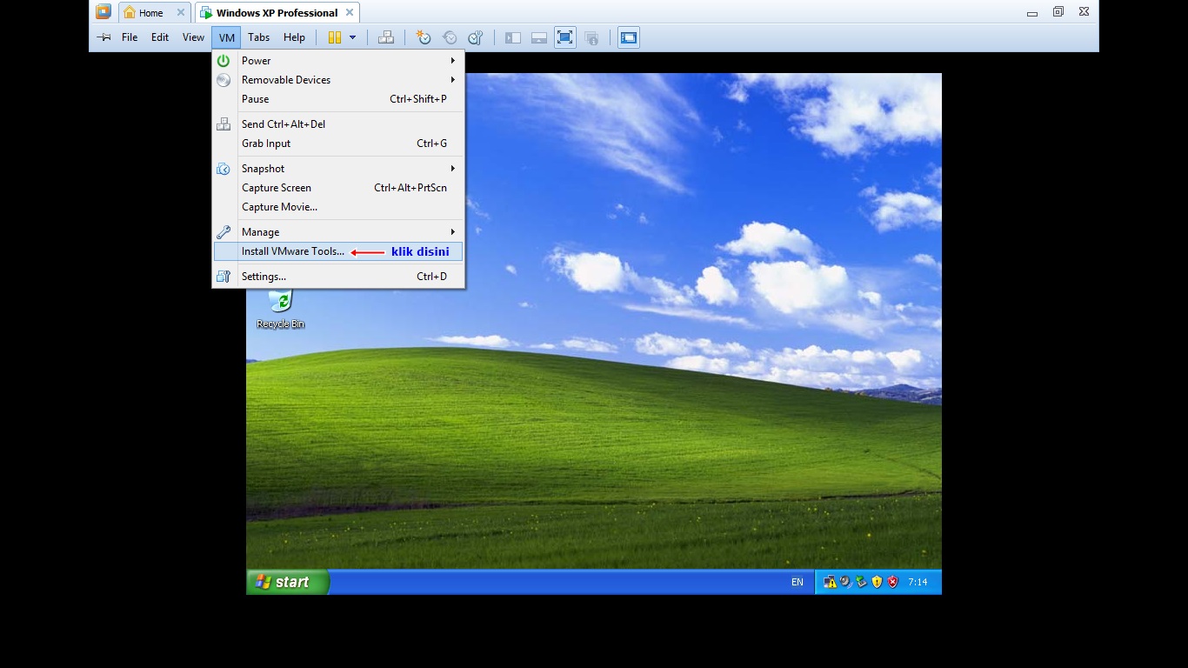The image size is (1188, 668).
Task: Toggle the thumbnail bar visibility
Action: pos(538,37)
